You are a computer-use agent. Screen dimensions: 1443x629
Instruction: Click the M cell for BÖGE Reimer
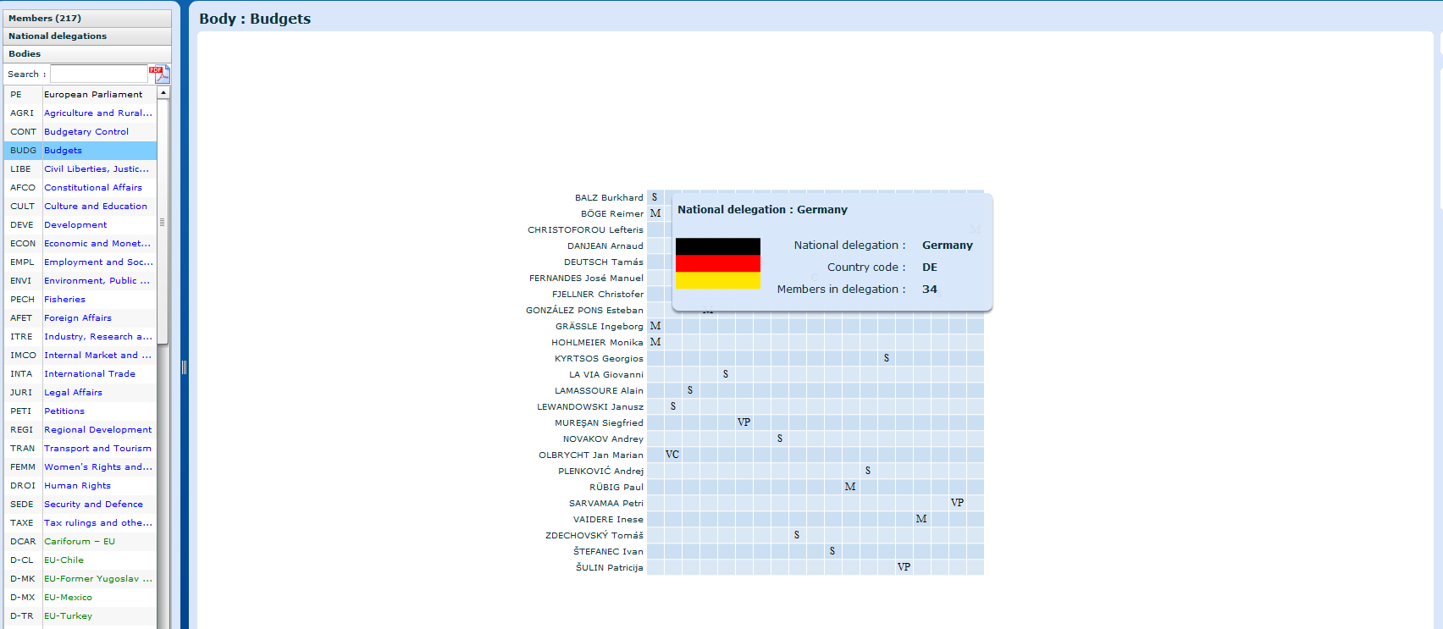(x=655, y=213)
